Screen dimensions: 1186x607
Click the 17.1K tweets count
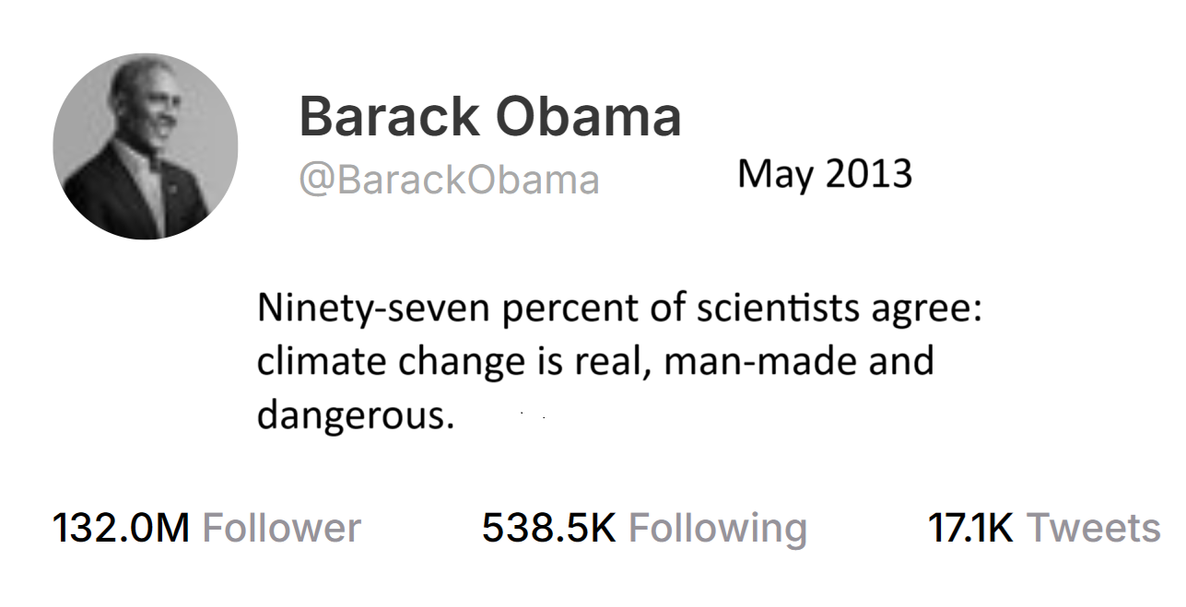[x=970, y=529]
